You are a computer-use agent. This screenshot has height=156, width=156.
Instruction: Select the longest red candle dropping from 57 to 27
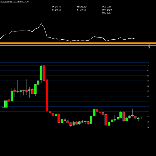[x=47, y=95]
